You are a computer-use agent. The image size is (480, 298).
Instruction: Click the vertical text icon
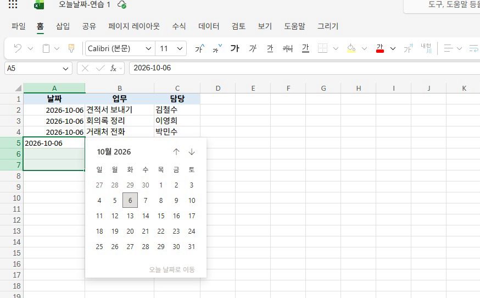[x=426, y=48]
